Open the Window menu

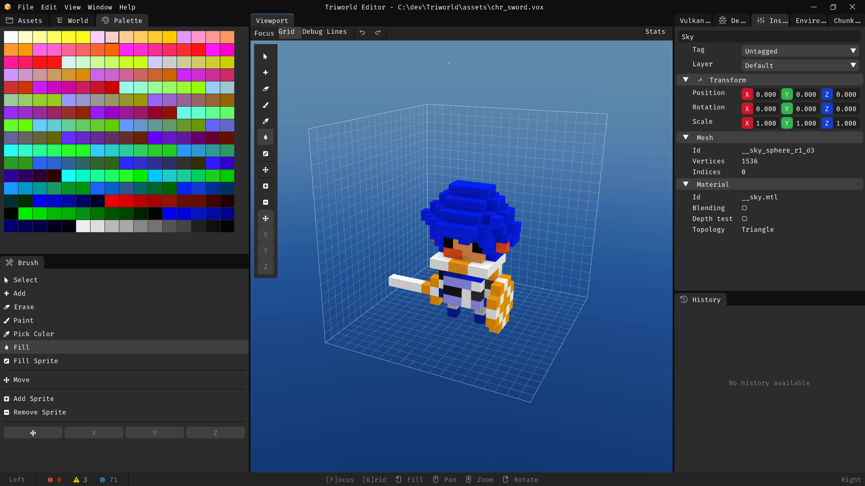pyautogui.click(x=100, y=7)
